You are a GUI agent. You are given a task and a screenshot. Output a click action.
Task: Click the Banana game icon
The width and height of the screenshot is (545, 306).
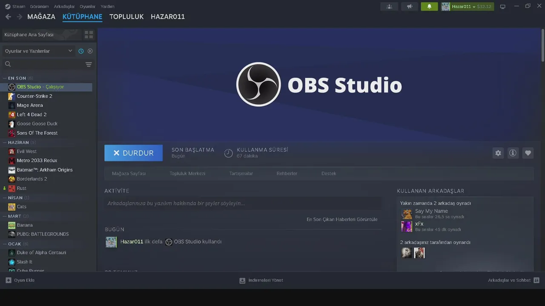tap(11, 225)
